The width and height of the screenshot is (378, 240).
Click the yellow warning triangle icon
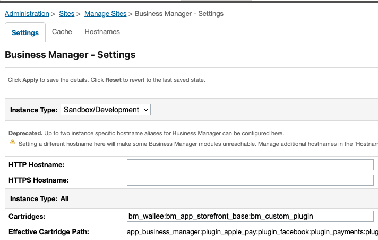click(x=12, y=143)
